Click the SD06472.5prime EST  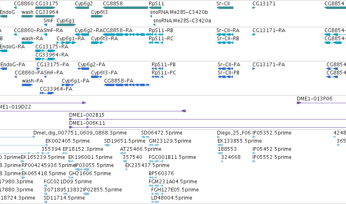(145, 137)
